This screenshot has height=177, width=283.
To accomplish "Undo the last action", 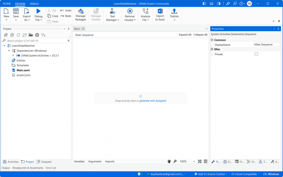I will click(x=66, y=10).
